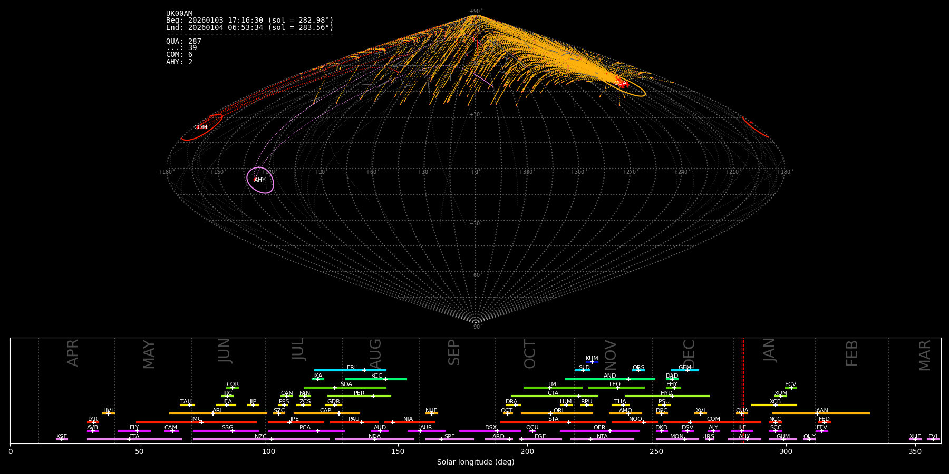949x474 pixels.
Task: Click the blue KUM shower bar
Action: click(592, 362)
